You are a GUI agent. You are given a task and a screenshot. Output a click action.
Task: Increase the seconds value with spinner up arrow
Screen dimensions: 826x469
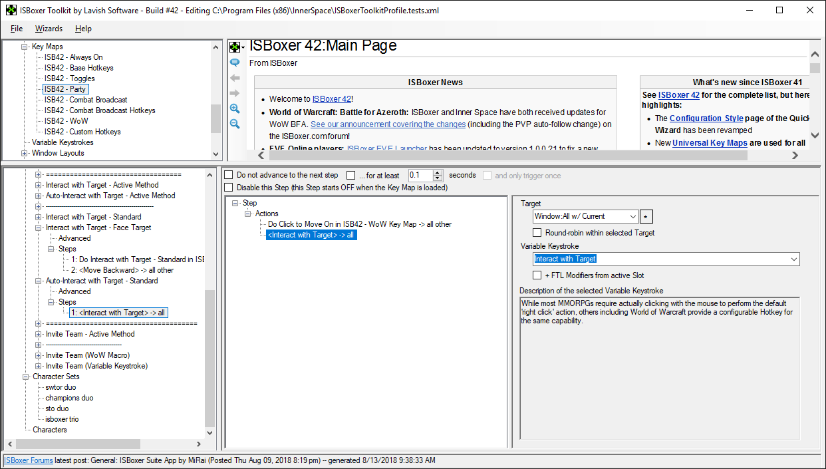tap(438, 172)
